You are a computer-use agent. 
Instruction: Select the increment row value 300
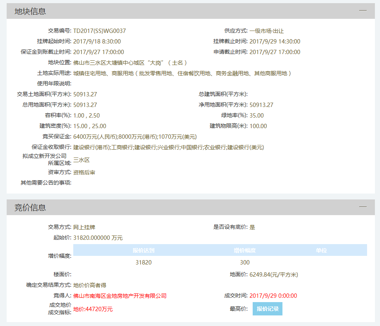(245, 263)
